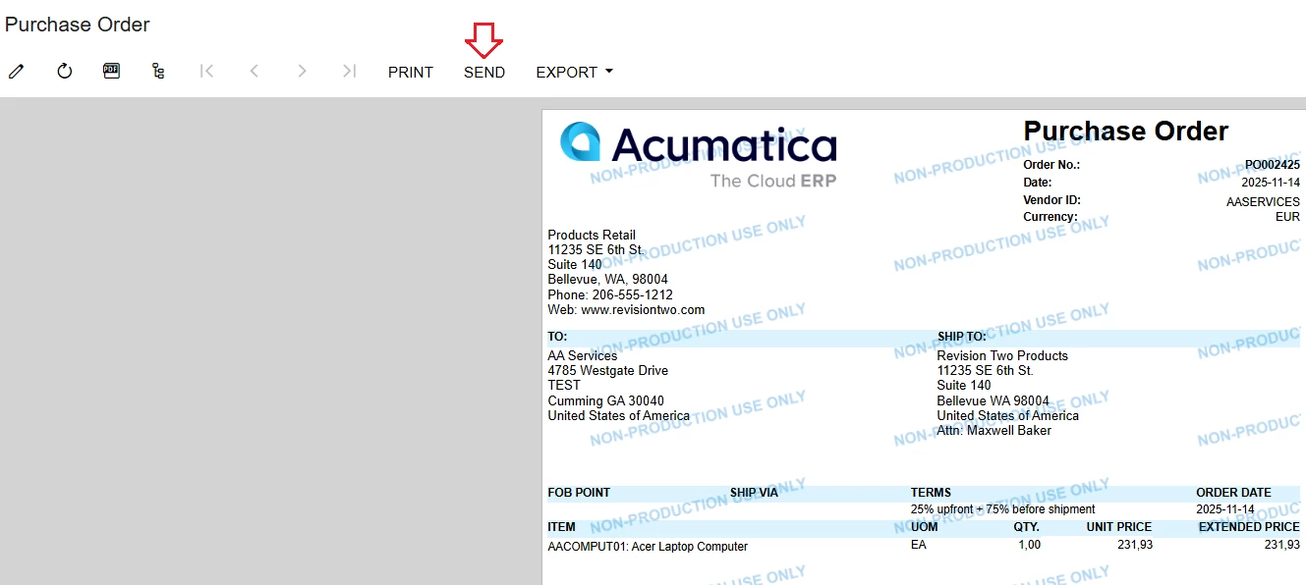
Task: Click Web: www.revisiontwo.com text
Action: click(626, 309)
